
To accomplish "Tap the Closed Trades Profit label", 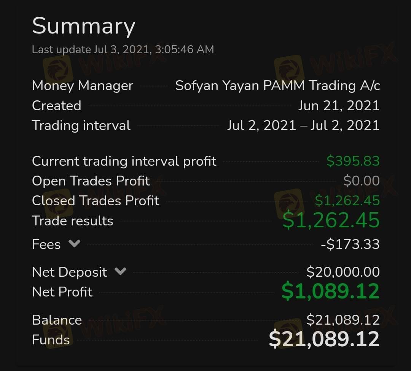I will (x=96, y=201).
